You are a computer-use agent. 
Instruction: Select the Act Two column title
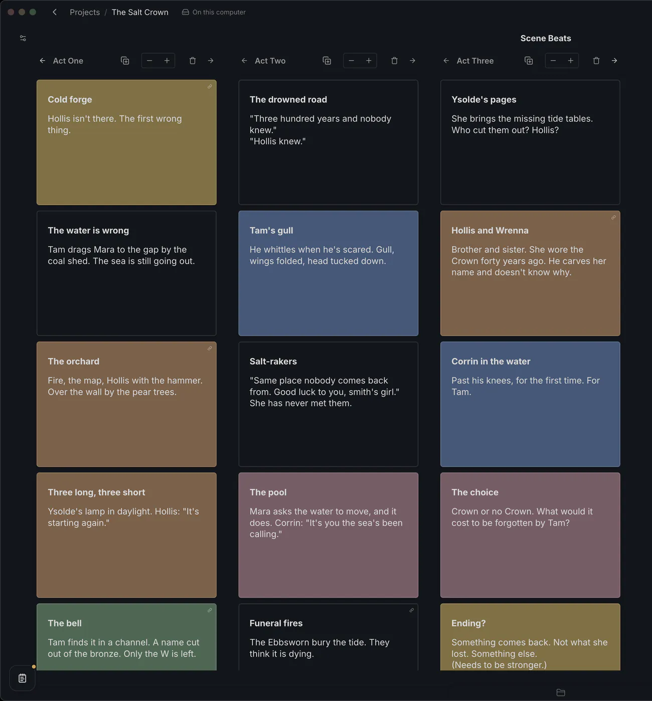(x=270, y=61)
